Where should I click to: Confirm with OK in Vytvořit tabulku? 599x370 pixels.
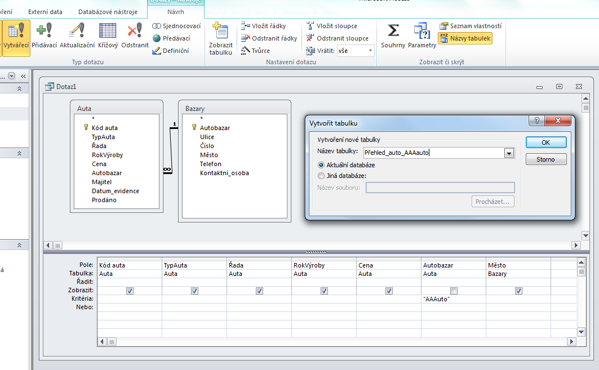tap(546, 142)
